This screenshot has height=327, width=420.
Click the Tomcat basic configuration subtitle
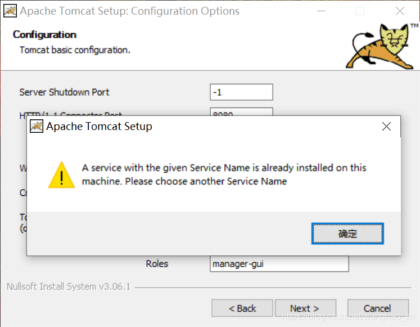tap(75, 50)
